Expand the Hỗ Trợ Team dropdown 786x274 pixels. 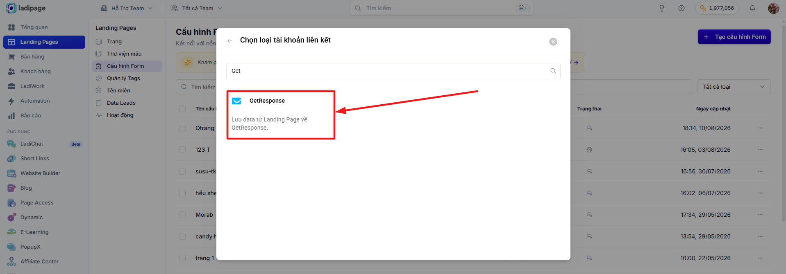[x=127, y=8]
